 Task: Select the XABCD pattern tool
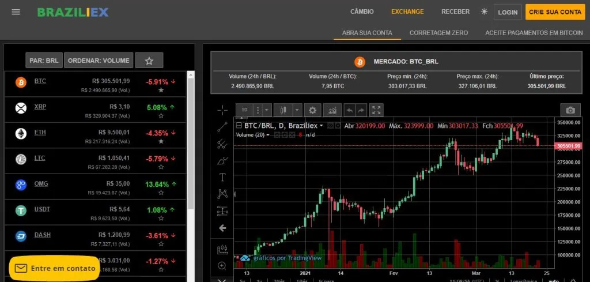(222, 194)
